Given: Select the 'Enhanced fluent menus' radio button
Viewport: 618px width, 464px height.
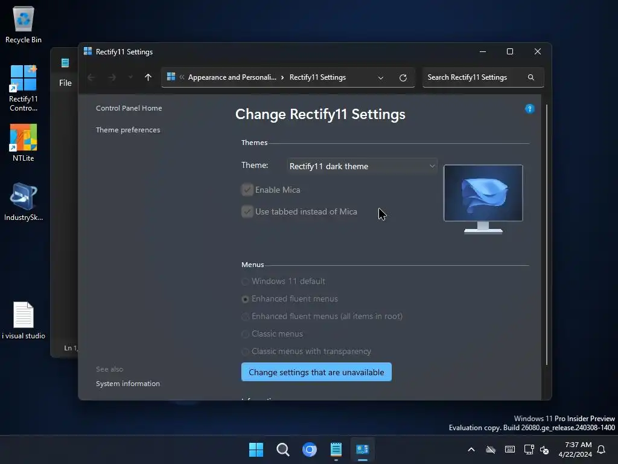Looking at the screenshot, I should pos(245,299).
